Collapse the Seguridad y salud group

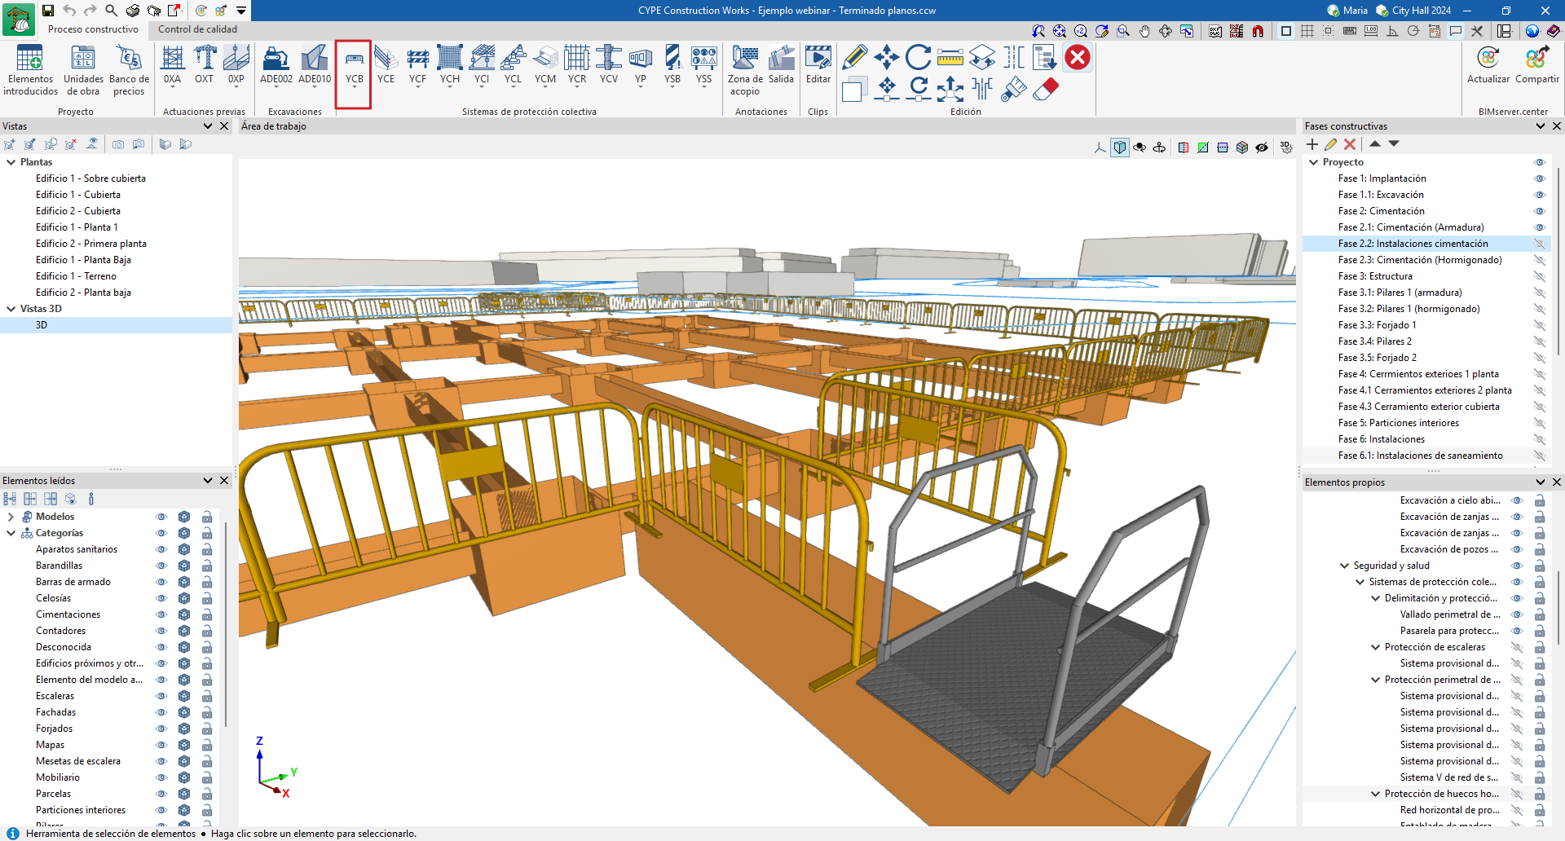click(1344, 566)
